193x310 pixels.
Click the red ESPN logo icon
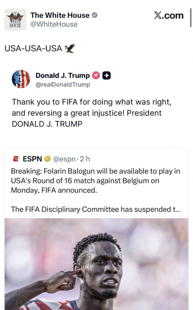(x=16, y=159)
